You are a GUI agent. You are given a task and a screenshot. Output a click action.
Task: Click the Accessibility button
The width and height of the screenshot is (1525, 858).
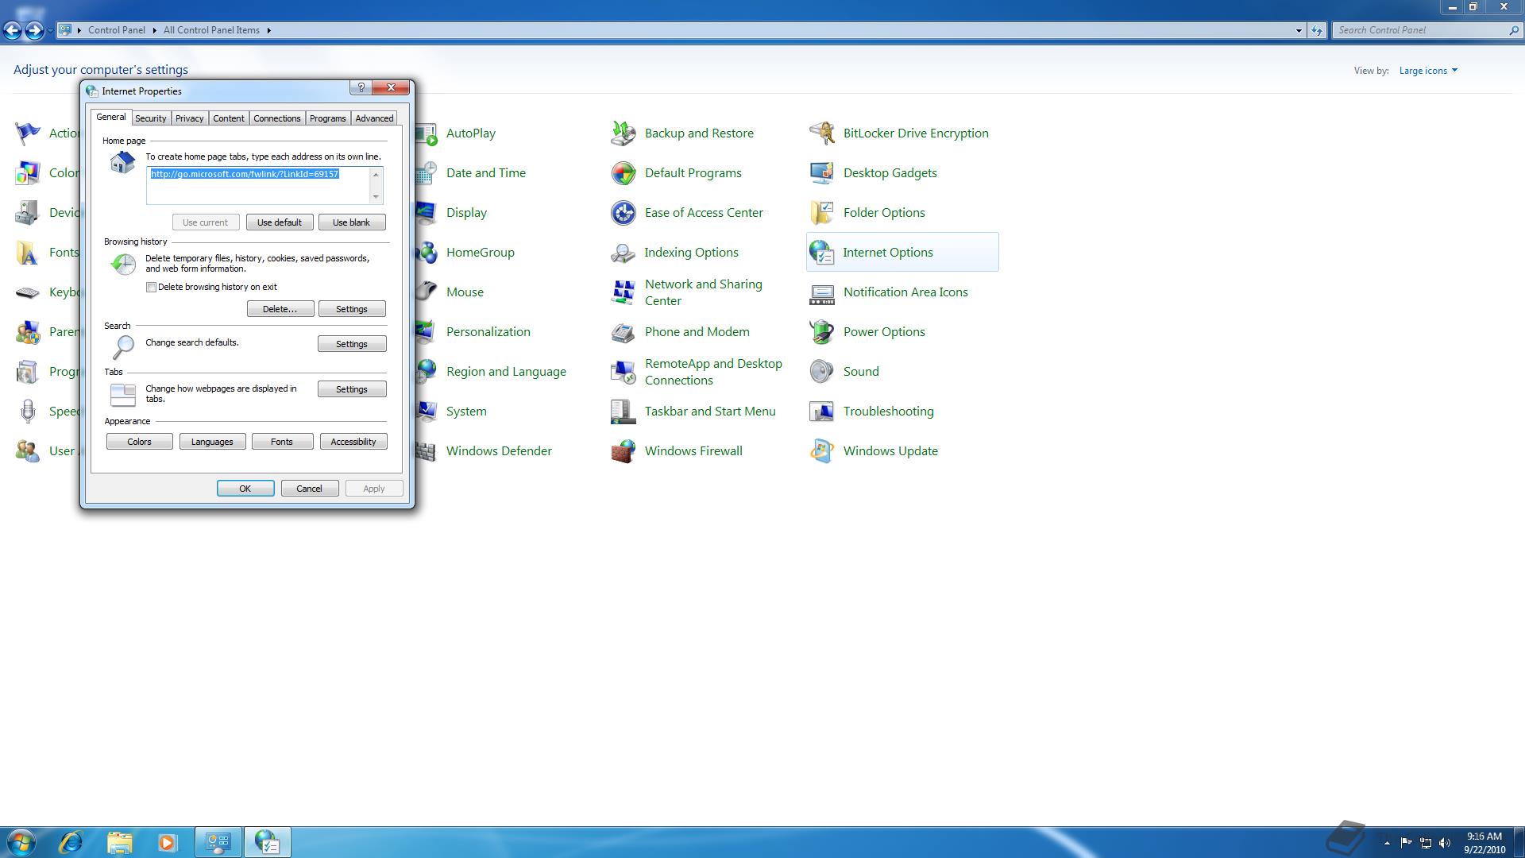tap(353, 442)
